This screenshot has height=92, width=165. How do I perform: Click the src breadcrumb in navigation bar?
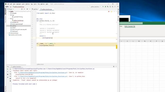[11, 7]
